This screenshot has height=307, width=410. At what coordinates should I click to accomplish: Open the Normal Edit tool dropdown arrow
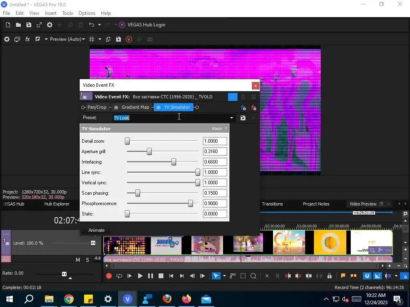[224, 276]
